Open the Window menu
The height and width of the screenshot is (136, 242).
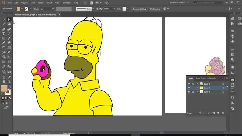pyautogui.click(x=67, y=3)
